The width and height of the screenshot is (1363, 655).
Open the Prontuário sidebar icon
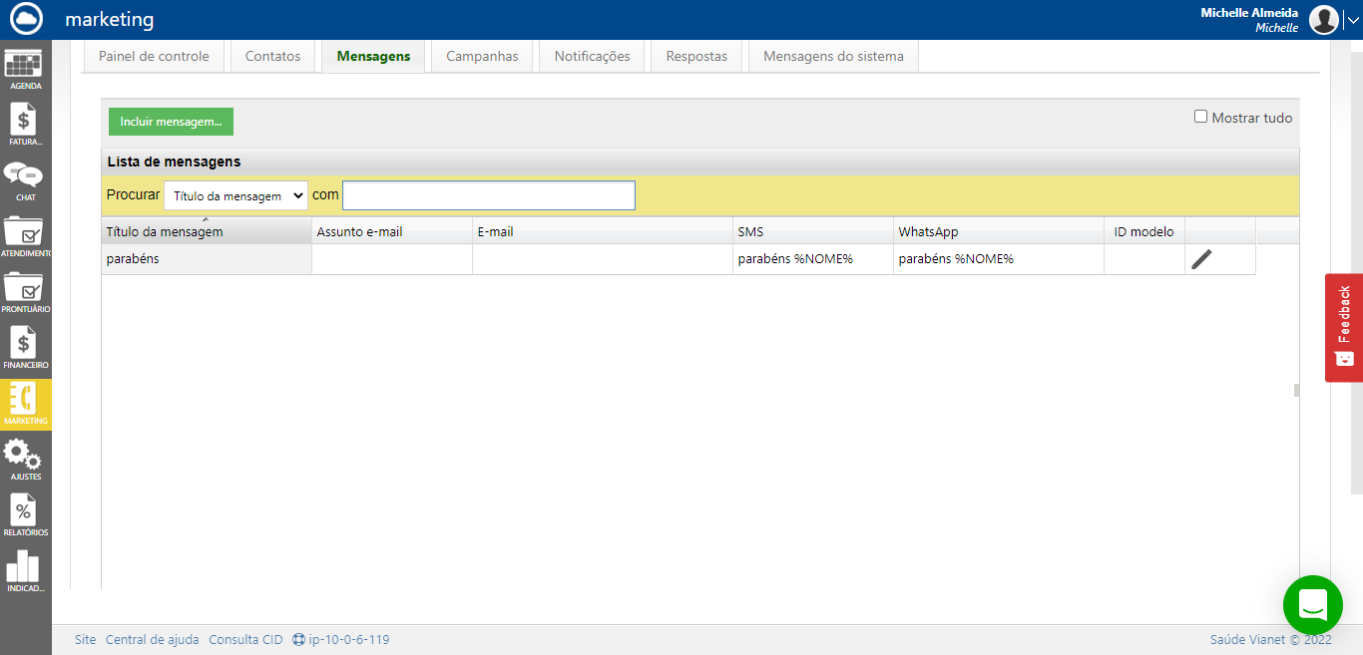pos(25,293)
